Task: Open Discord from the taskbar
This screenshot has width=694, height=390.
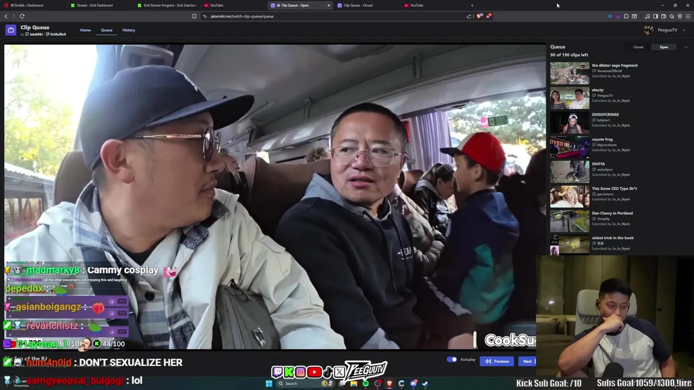Action: point(414,383)
